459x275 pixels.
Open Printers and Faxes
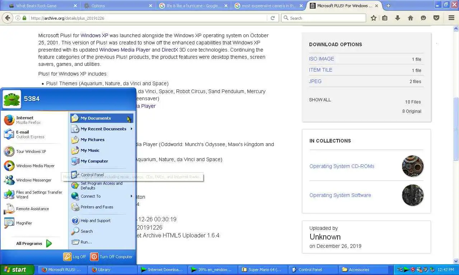coord(102,207)
